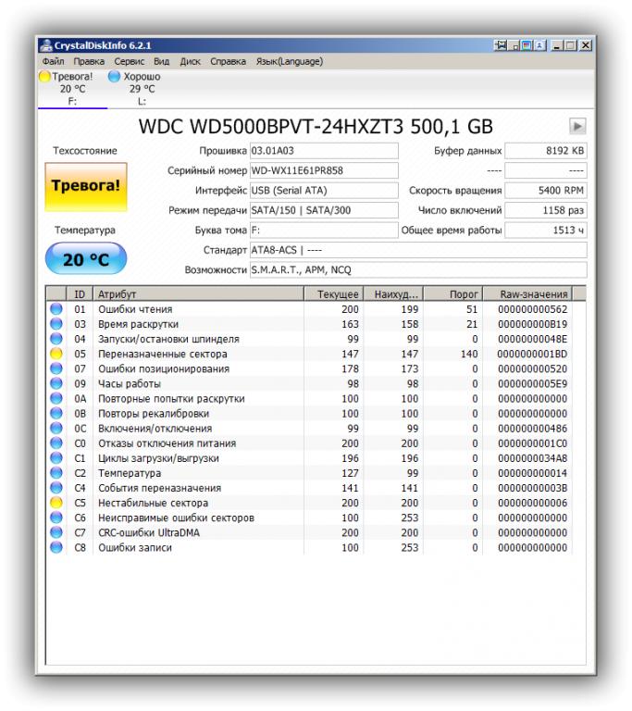Click the Буфер данных value 8192 KB
This screenshot has width=632, height=711.
pyautogui.click(x=546, y=151)
